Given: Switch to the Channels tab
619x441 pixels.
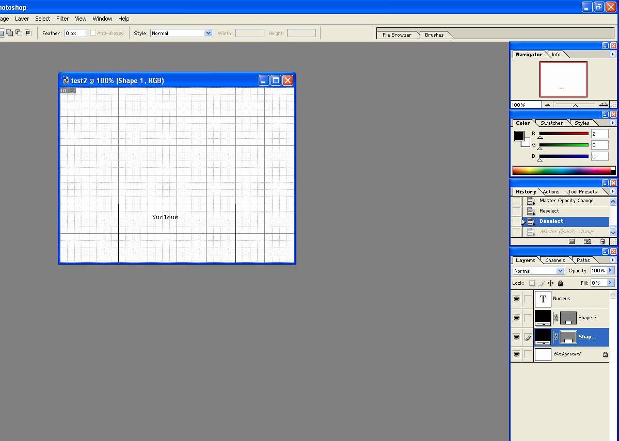Looking at the screenshot, I should tap(555, 260).
